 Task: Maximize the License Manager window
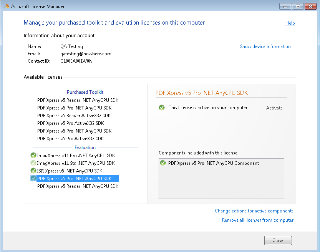pos(297,7)
